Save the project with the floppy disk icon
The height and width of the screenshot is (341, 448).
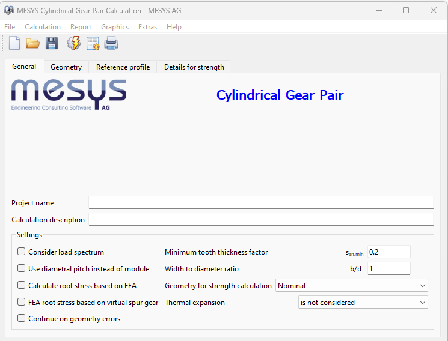pos(52,43)
